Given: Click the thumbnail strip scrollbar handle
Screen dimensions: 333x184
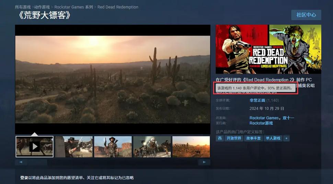Looking at the screenshot, I should [36, 162].
